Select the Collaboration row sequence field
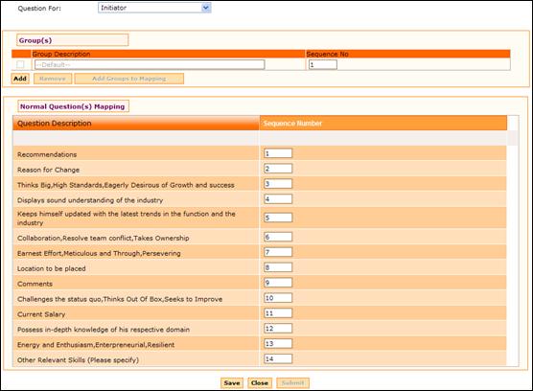 (278, 237)
